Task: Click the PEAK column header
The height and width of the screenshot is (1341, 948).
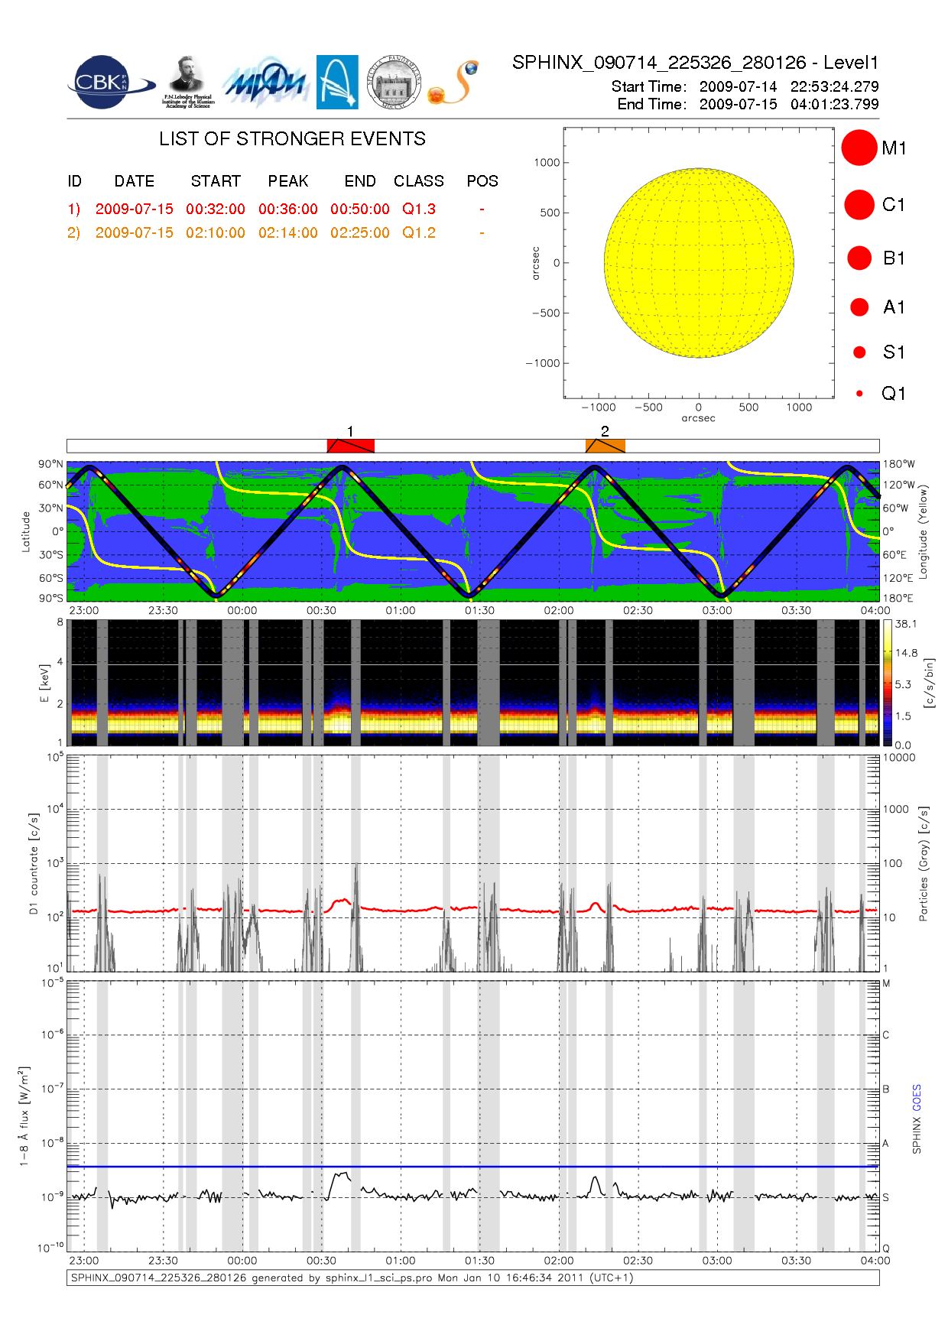Action: pos(287,181)
